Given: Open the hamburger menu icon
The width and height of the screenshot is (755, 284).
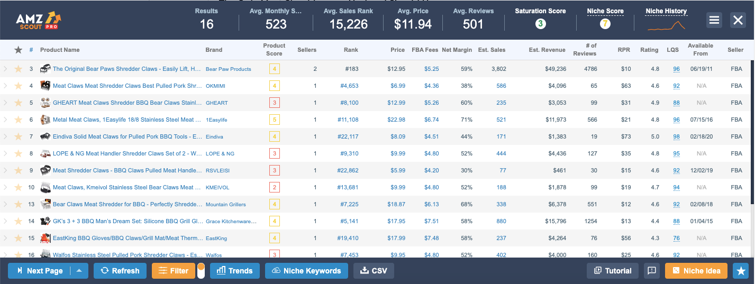Looking at the screenshot, I should [714, 20].
